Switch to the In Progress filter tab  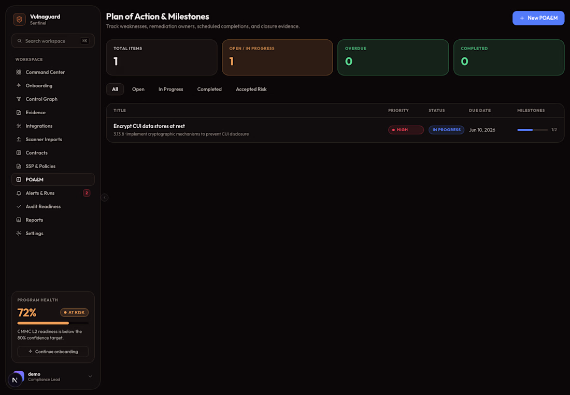click(171, 89)
